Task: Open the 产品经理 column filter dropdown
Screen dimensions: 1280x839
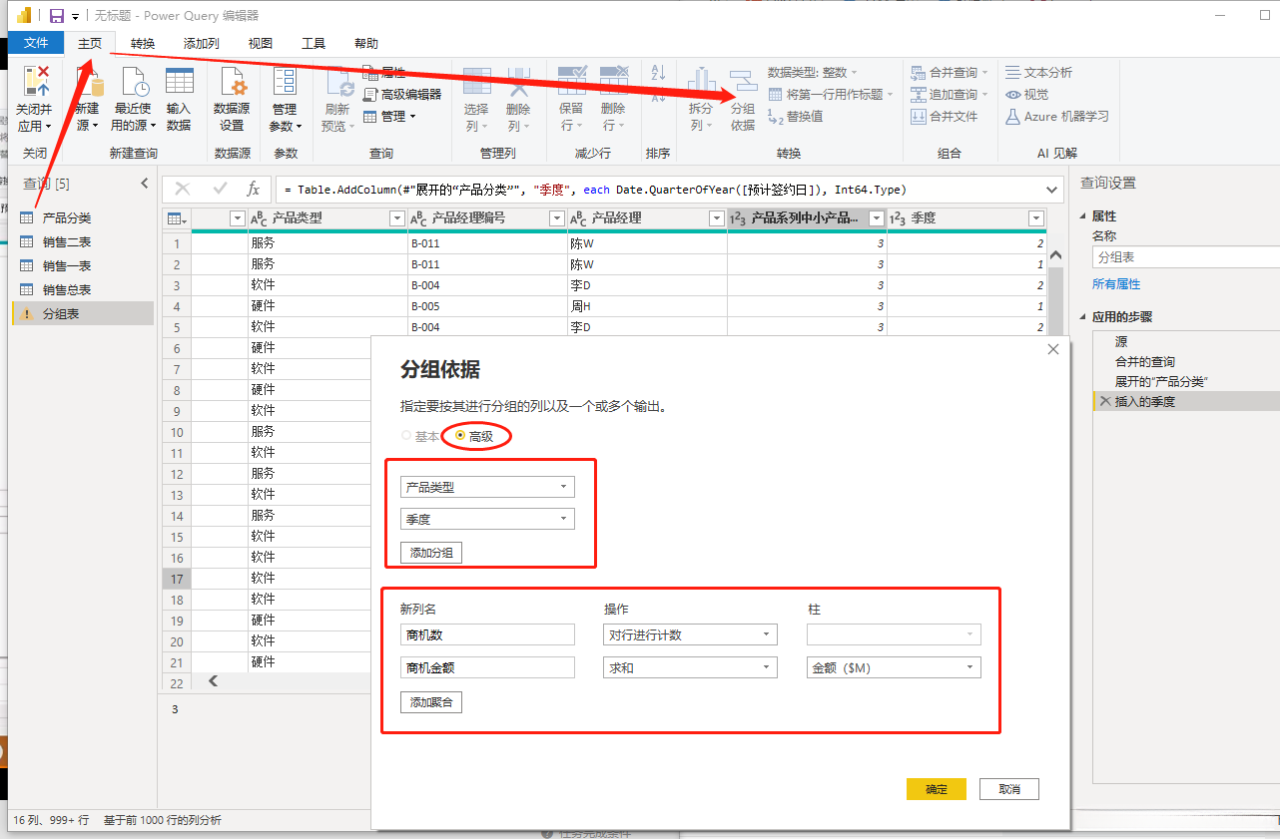Action: (x=716, y=218)
